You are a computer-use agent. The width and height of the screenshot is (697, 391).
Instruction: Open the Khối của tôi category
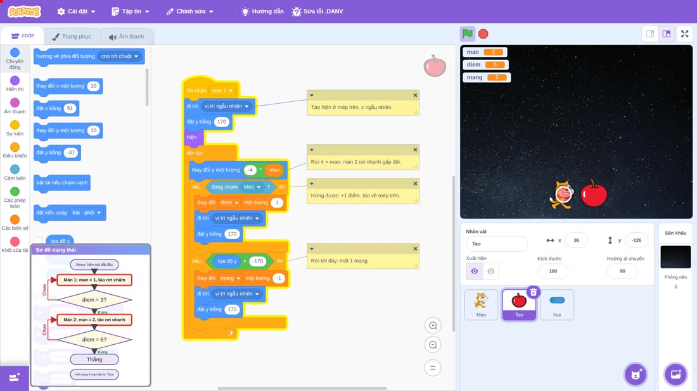coord(15,245)
